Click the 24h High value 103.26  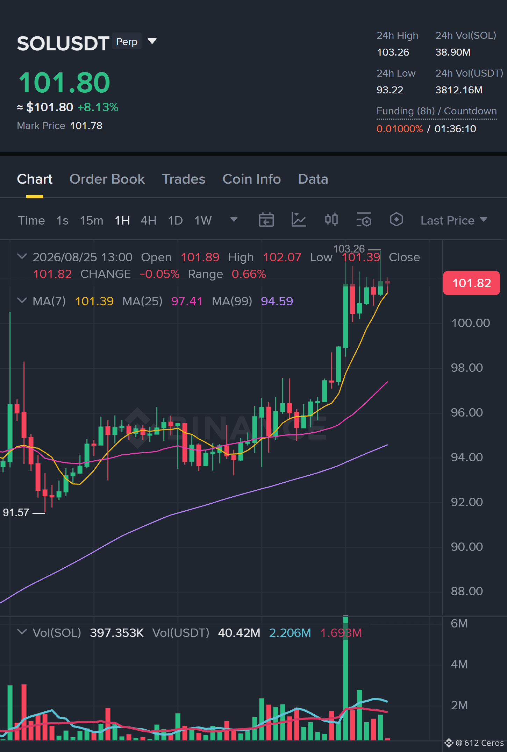point(393,52)
